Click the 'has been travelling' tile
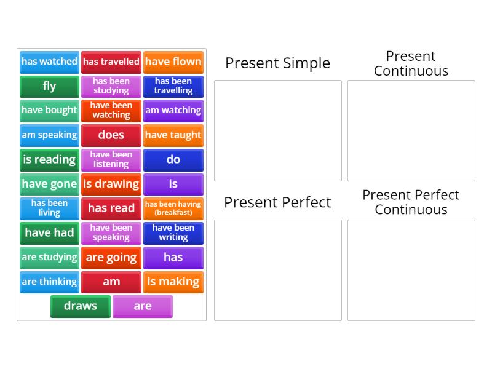The width and height of the screenshot is (492, 369). pos(173,86)
